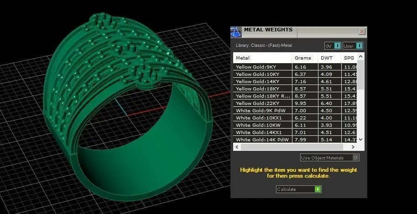Screen dimensions: 417x214
Task: Close the Metal Weights panel
Action: pos(362,32)
